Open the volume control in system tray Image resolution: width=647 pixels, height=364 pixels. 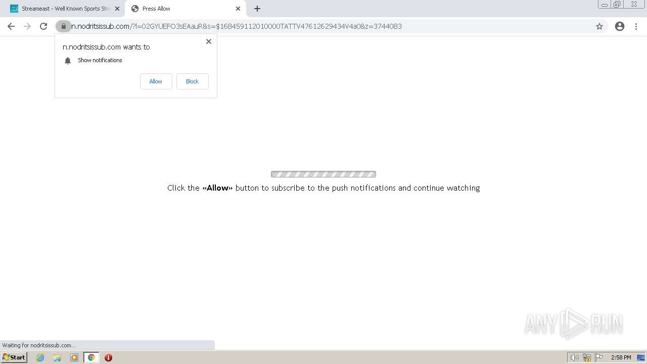click(x=574, y=357)
